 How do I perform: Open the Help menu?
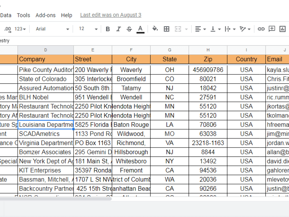(x=66, y=15)
